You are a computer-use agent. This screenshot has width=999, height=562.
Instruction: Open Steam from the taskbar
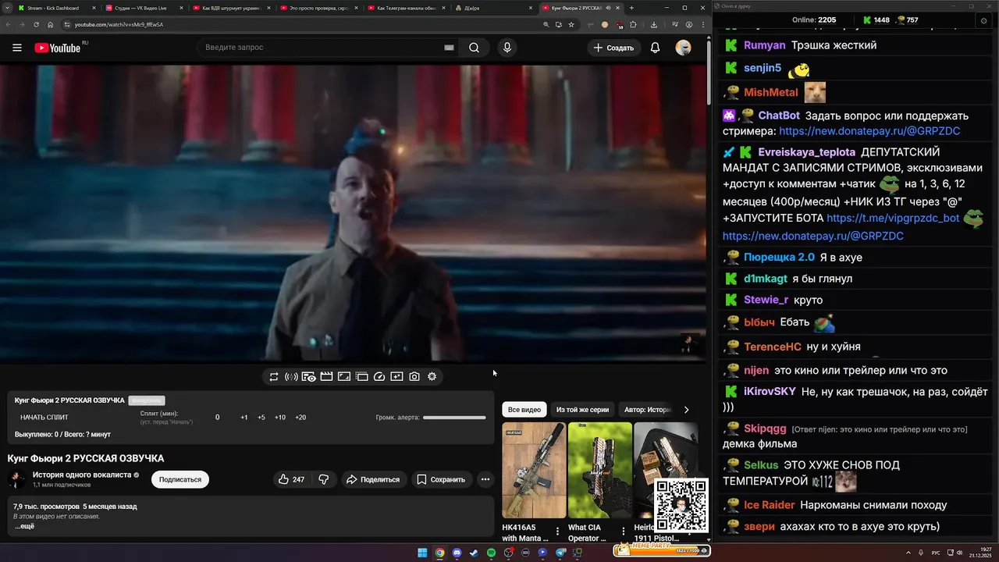pyautogui.click(x=474, y=553)
